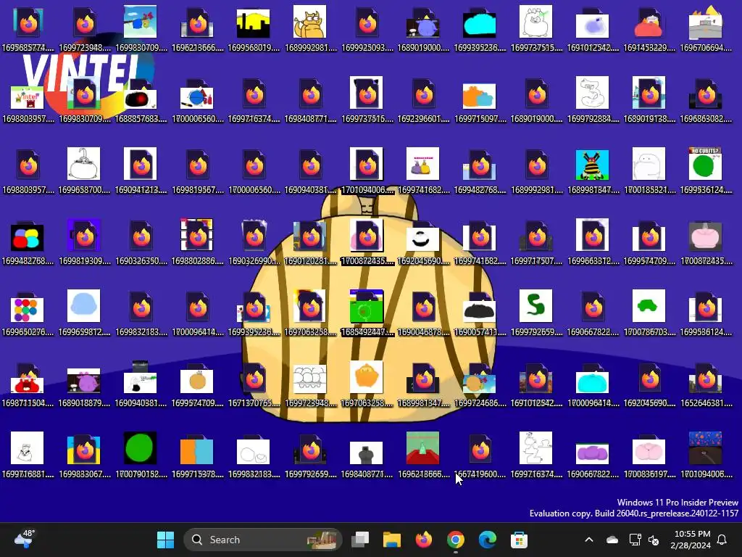Open Google Chrome from the taskbar

tap(455, 540)
